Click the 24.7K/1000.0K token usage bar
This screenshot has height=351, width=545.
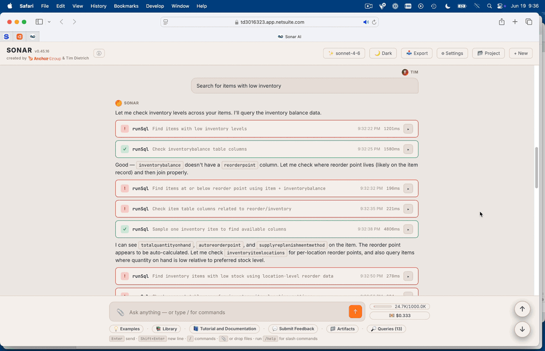click(x=399, y=306)
